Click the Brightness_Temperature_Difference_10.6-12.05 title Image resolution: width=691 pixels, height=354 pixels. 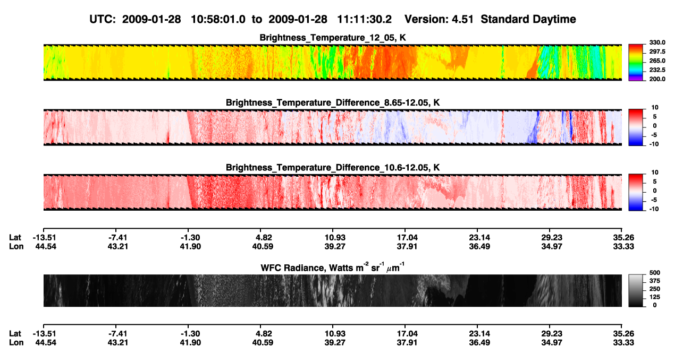click(x=333, y=168)
